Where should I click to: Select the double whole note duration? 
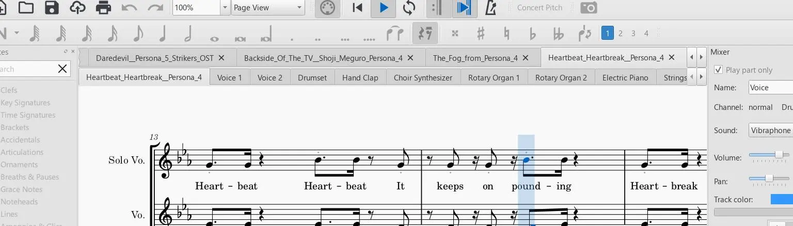click(240, 38)
